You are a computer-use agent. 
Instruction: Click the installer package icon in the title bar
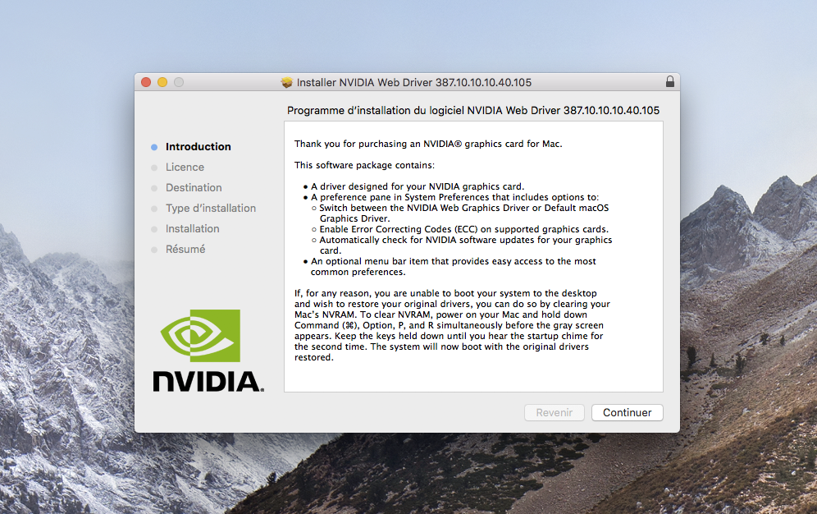coord(286,82)
